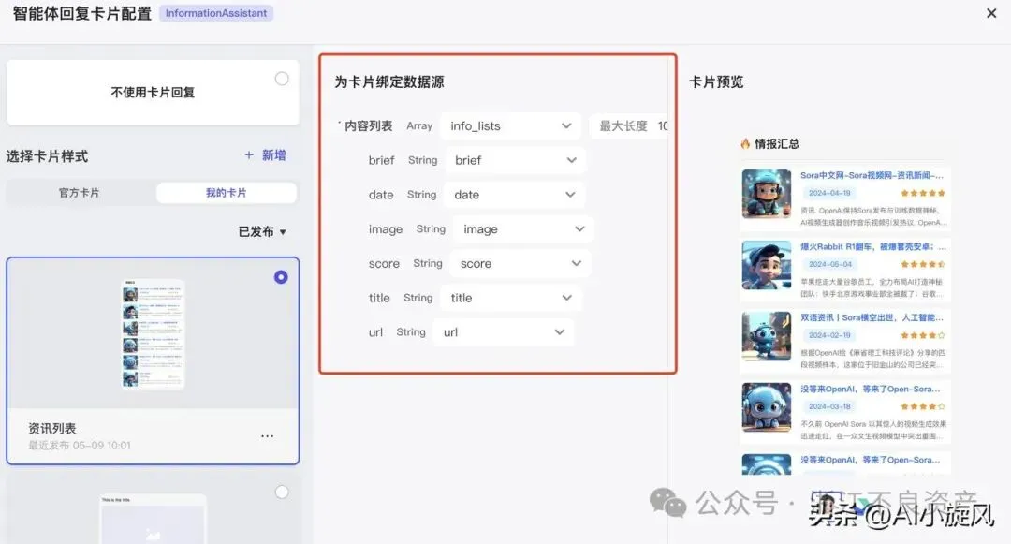Screen dimensions: 1011x544
Task: Select the 不使用卡片回复 radio option
Action: pos(282,79)
